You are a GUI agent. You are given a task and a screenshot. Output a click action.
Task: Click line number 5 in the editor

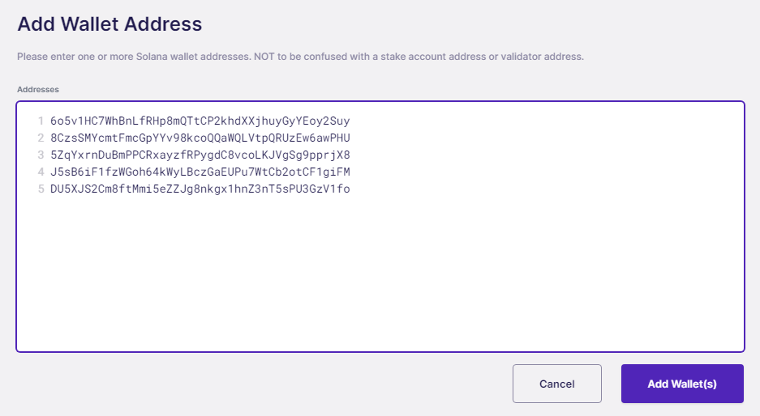41,189
